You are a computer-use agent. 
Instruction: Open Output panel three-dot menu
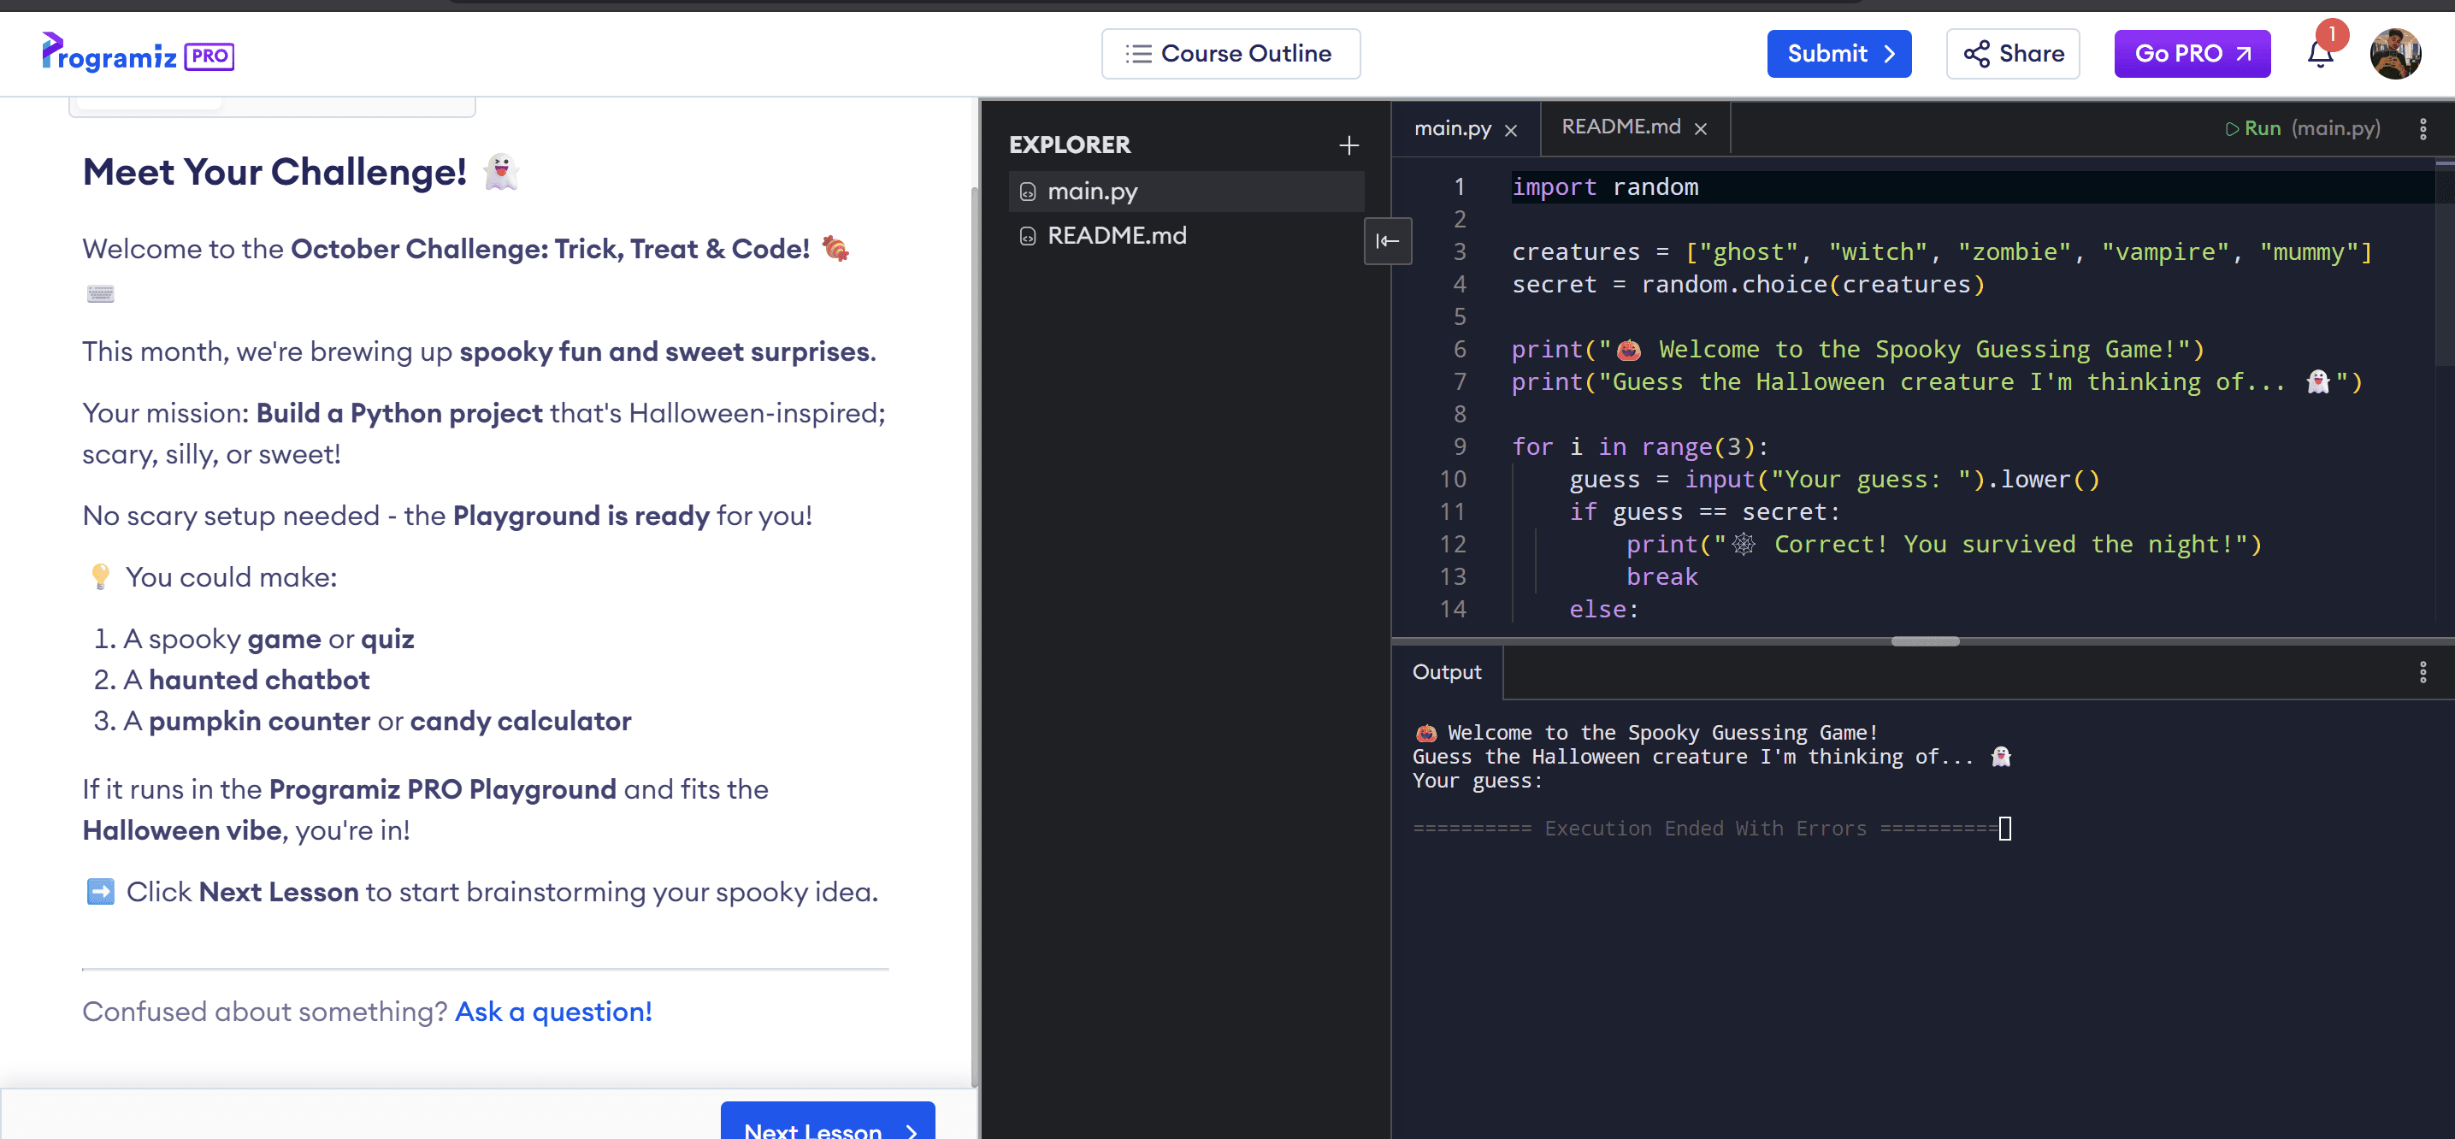pyautogui.click(x=2423, y=673)
